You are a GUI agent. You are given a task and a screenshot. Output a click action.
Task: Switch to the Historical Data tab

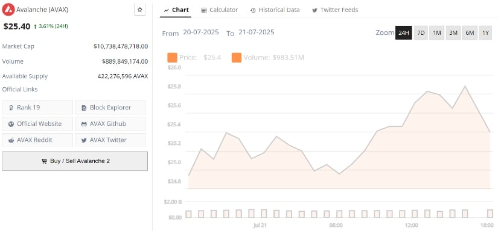(275, 10)
